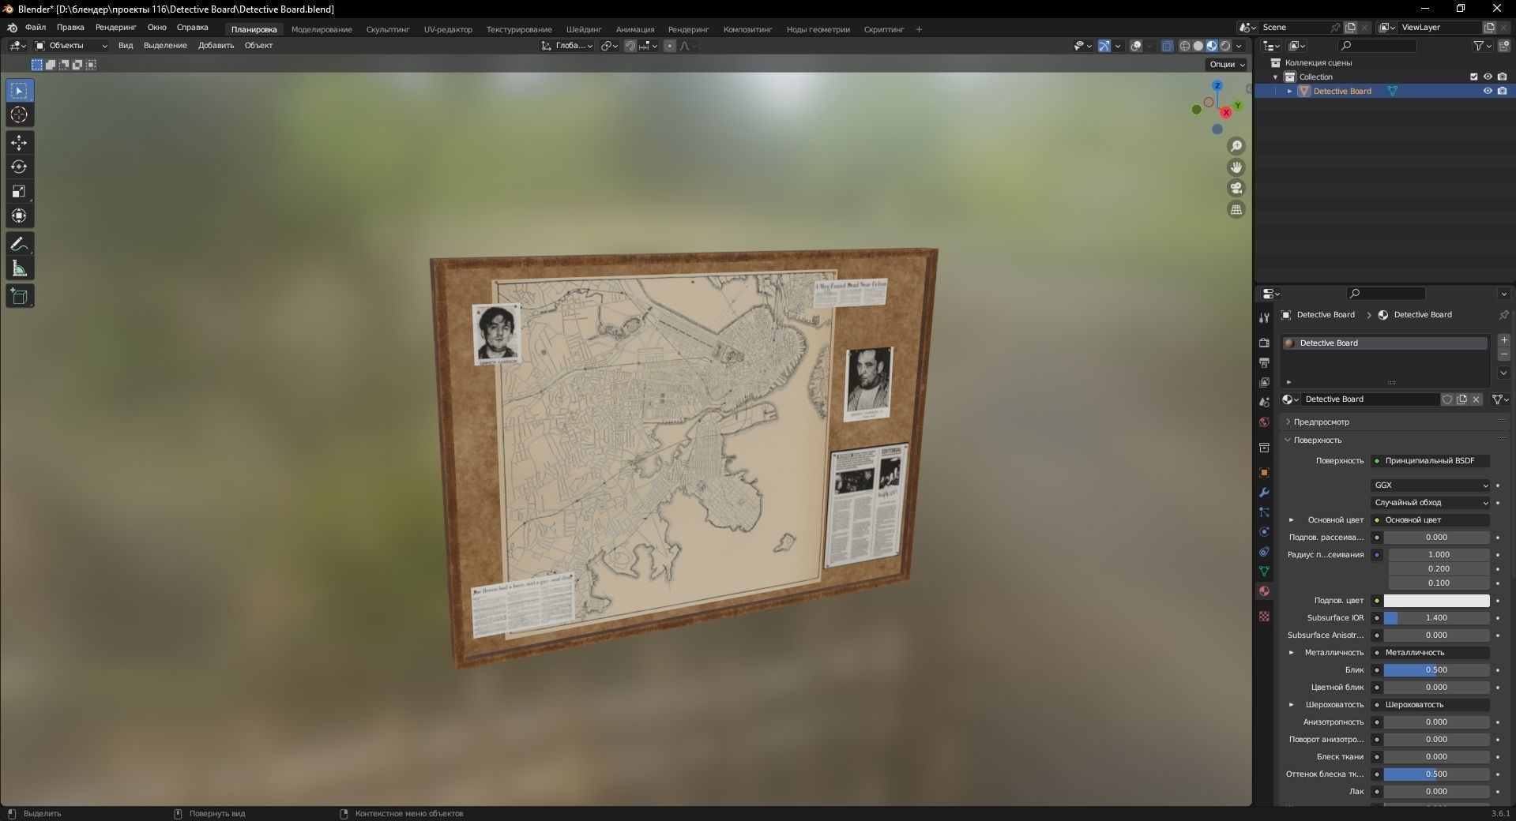This screenshot has height=821, width=1516.
Task: Switch to Wireframe viewport shading
Action: [x=1185, y=46]
